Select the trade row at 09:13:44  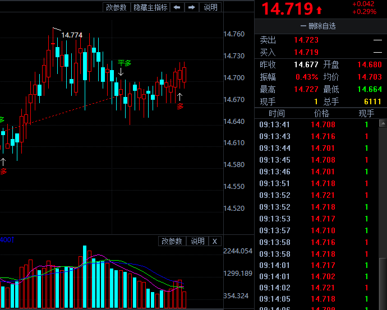(316, 148)
